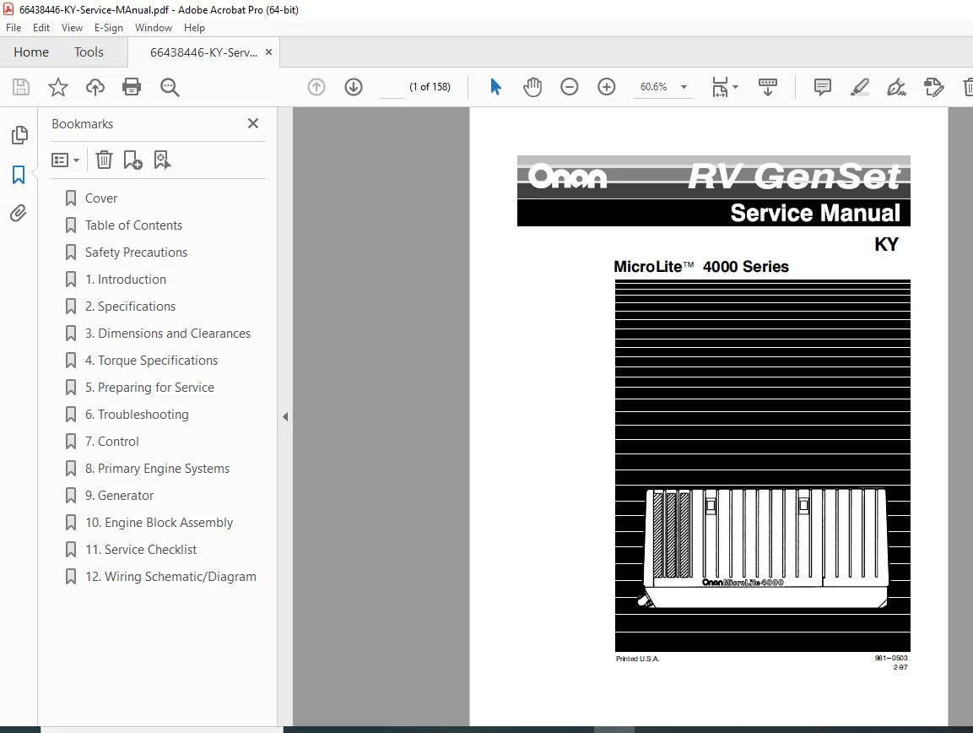The image size is (973, 733).
Task: Choose the Selection arrow tool
Action: click(495, 87)
